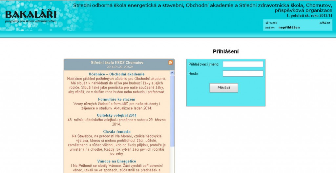Viewport: 336px width, 173px height.
Task: Click the programy pro školní administrativu tagline
Action: pos(31,21)
